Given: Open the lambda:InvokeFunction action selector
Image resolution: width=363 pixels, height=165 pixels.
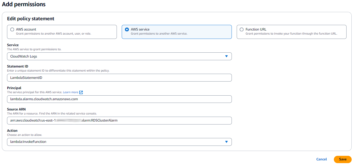Looking at the screenshot, I should [119, 142].
